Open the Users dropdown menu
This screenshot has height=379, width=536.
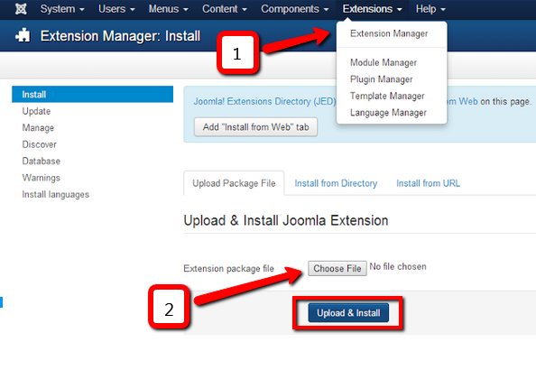click(116, 9)
